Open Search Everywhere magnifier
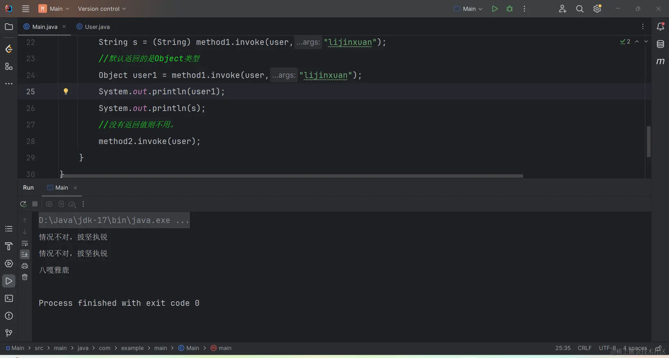The height and width of the screenshot is (358, 669). [x=580, y=9]
